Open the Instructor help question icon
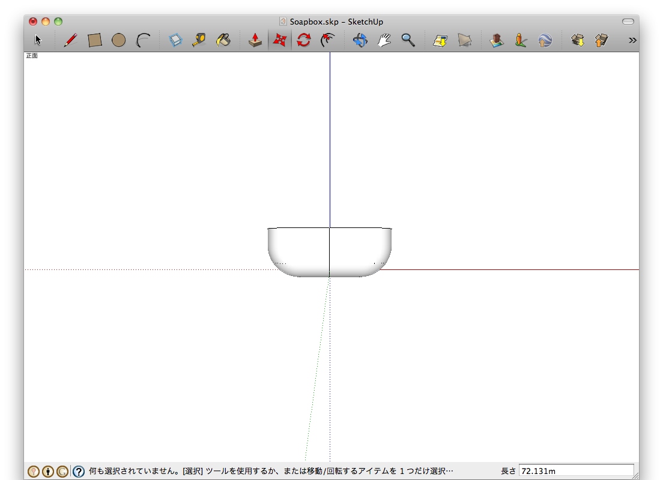The image size is (663, 480). coord(79,471)
